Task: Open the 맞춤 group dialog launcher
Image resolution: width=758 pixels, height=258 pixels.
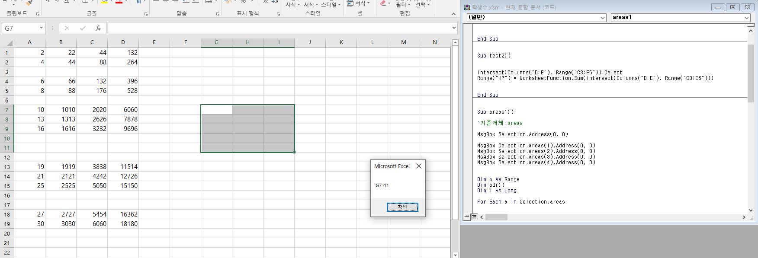Action: tap(217, 14)
